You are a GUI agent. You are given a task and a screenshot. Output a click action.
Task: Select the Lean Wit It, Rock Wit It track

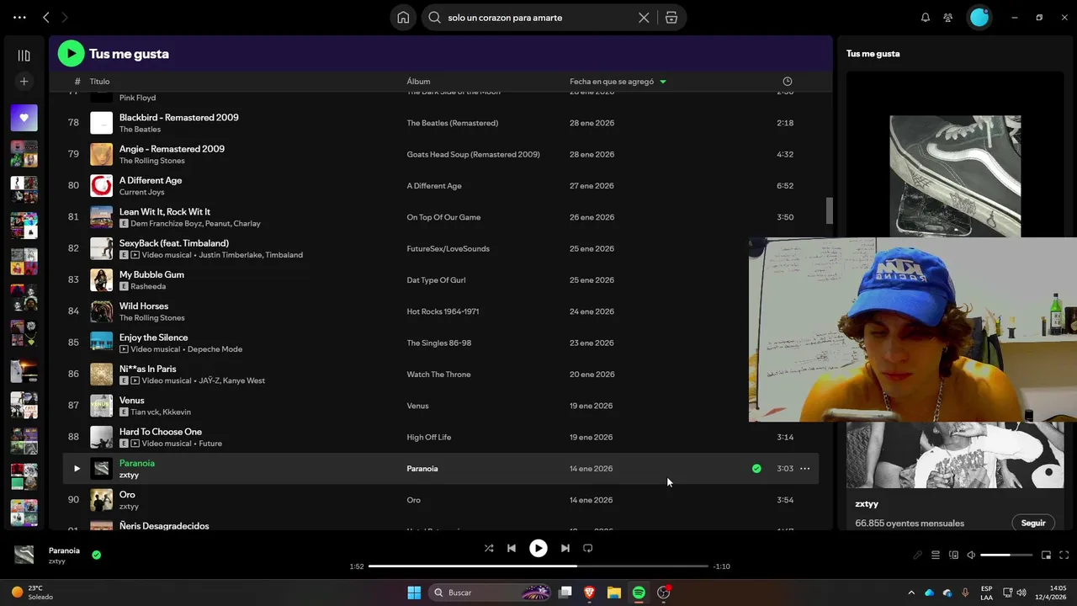165,212
